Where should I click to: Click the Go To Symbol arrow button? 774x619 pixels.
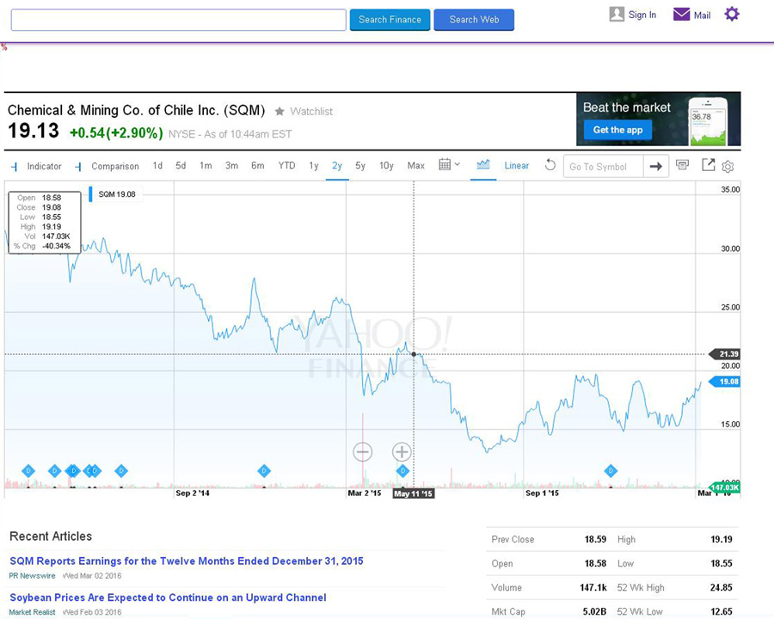click(x=655, y=166)
